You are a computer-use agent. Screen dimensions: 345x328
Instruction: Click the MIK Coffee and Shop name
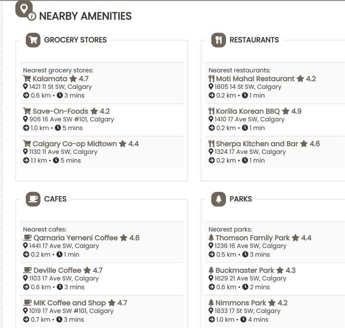pyautogui.click(x=69, y=303)
